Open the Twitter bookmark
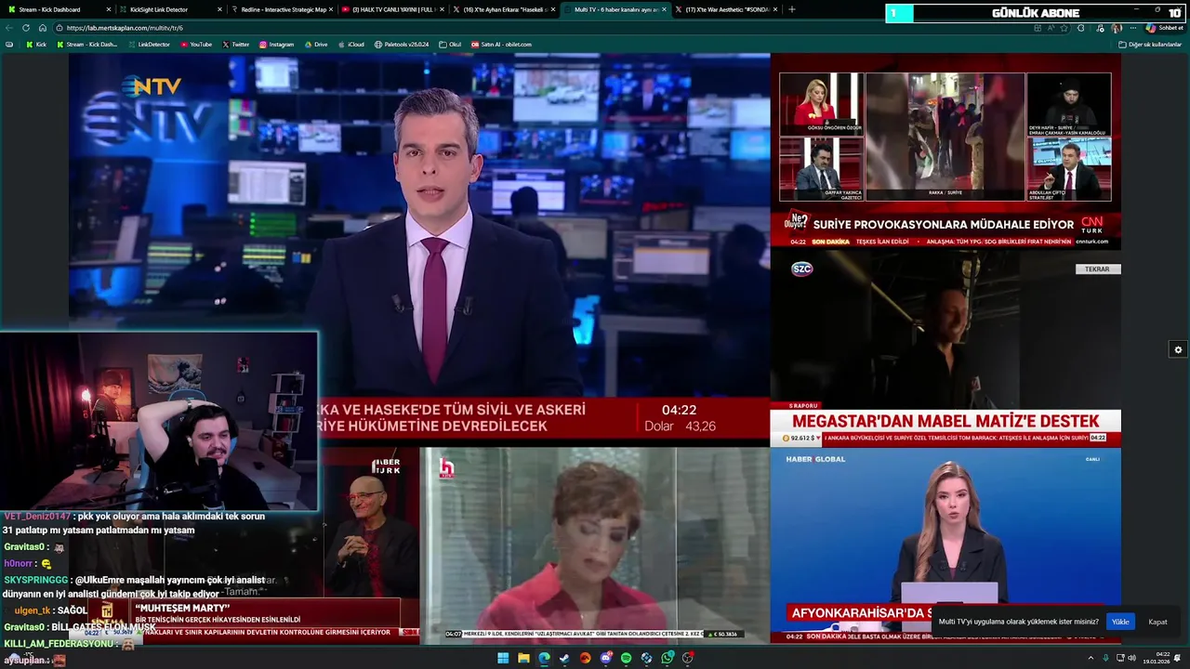 tap(235, 45)
